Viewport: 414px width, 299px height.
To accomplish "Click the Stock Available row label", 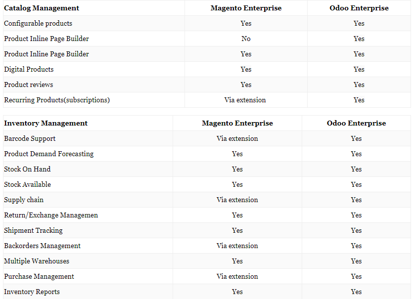I will [28, 184].
